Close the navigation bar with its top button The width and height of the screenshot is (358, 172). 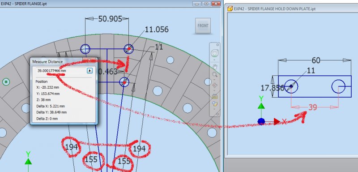coord(217,45)
